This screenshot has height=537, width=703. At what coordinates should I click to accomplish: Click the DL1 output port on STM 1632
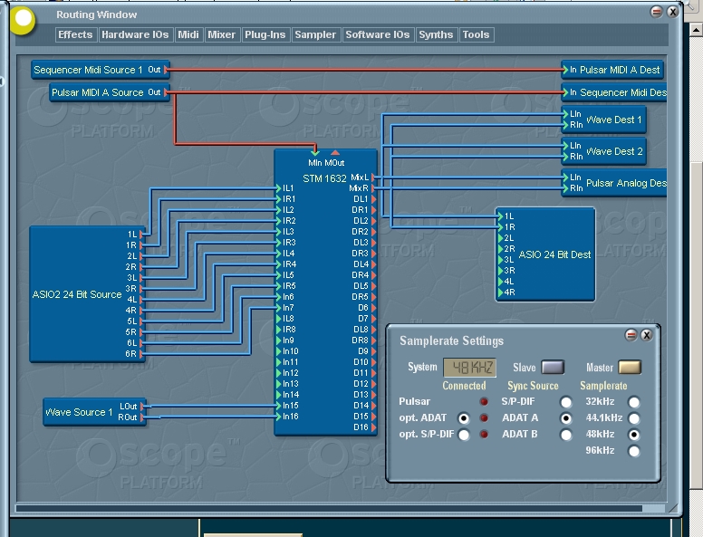[373, 199]
